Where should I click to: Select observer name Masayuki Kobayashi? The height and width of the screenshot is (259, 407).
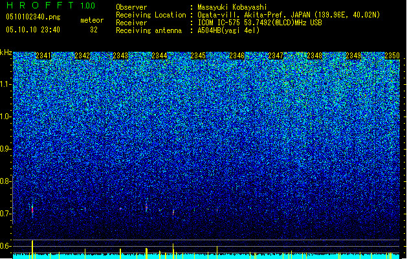pyautogui.click(x=232, y=7)
